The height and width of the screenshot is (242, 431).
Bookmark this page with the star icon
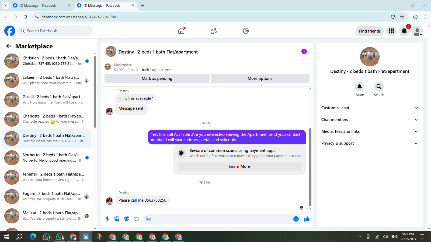tap(402, 17)
